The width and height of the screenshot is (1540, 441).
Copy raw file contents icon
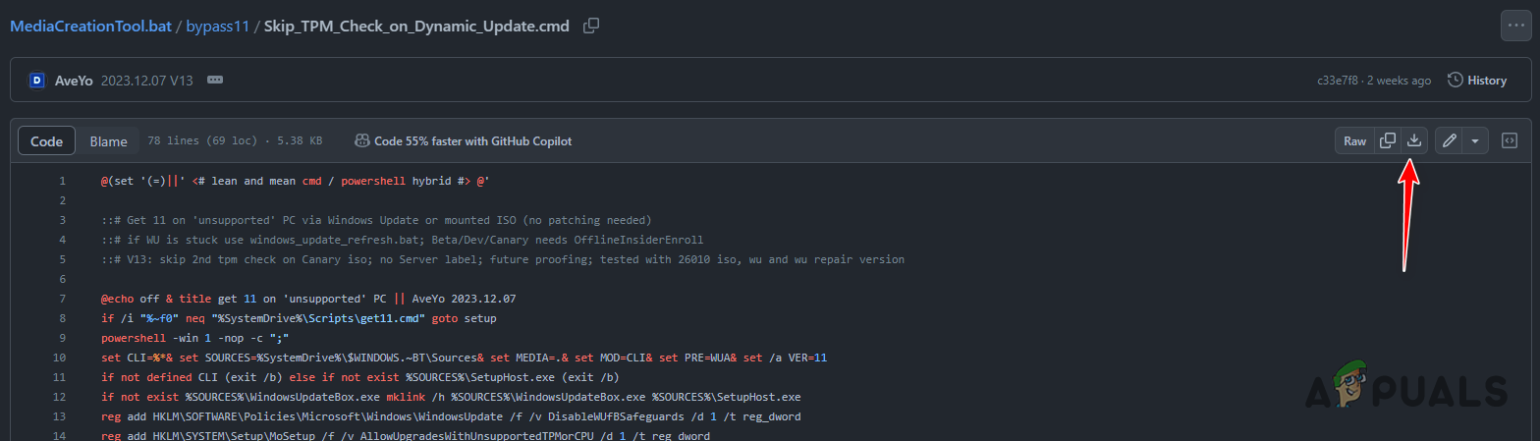(x=1388, y=141)
